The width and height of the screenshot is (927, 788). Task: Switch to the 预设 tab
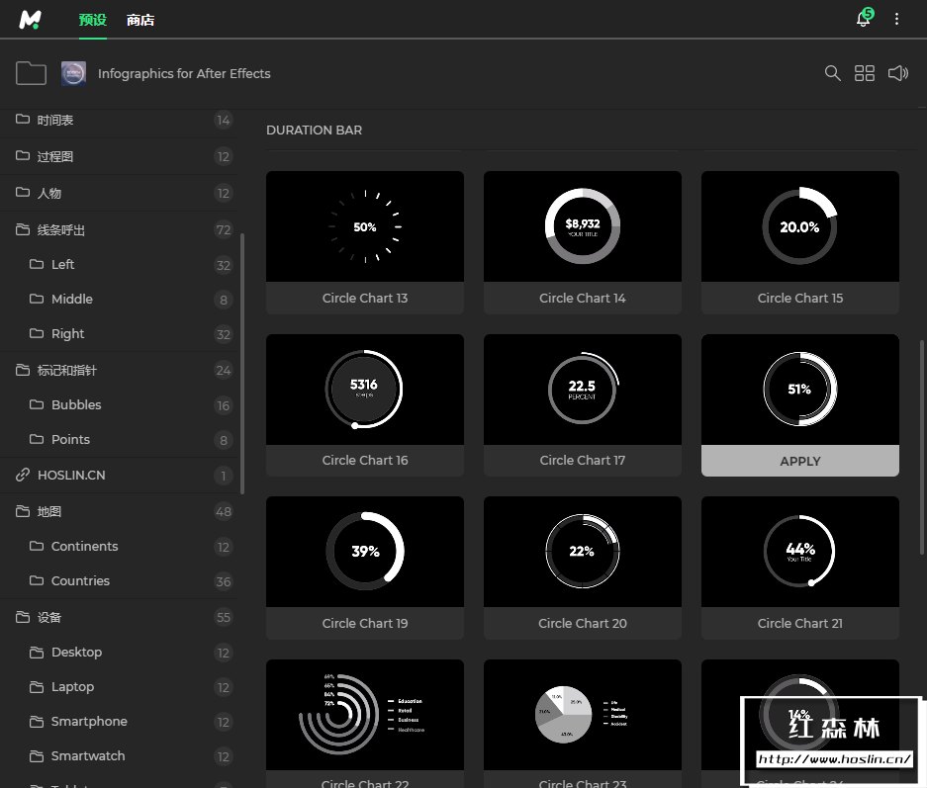92,20
